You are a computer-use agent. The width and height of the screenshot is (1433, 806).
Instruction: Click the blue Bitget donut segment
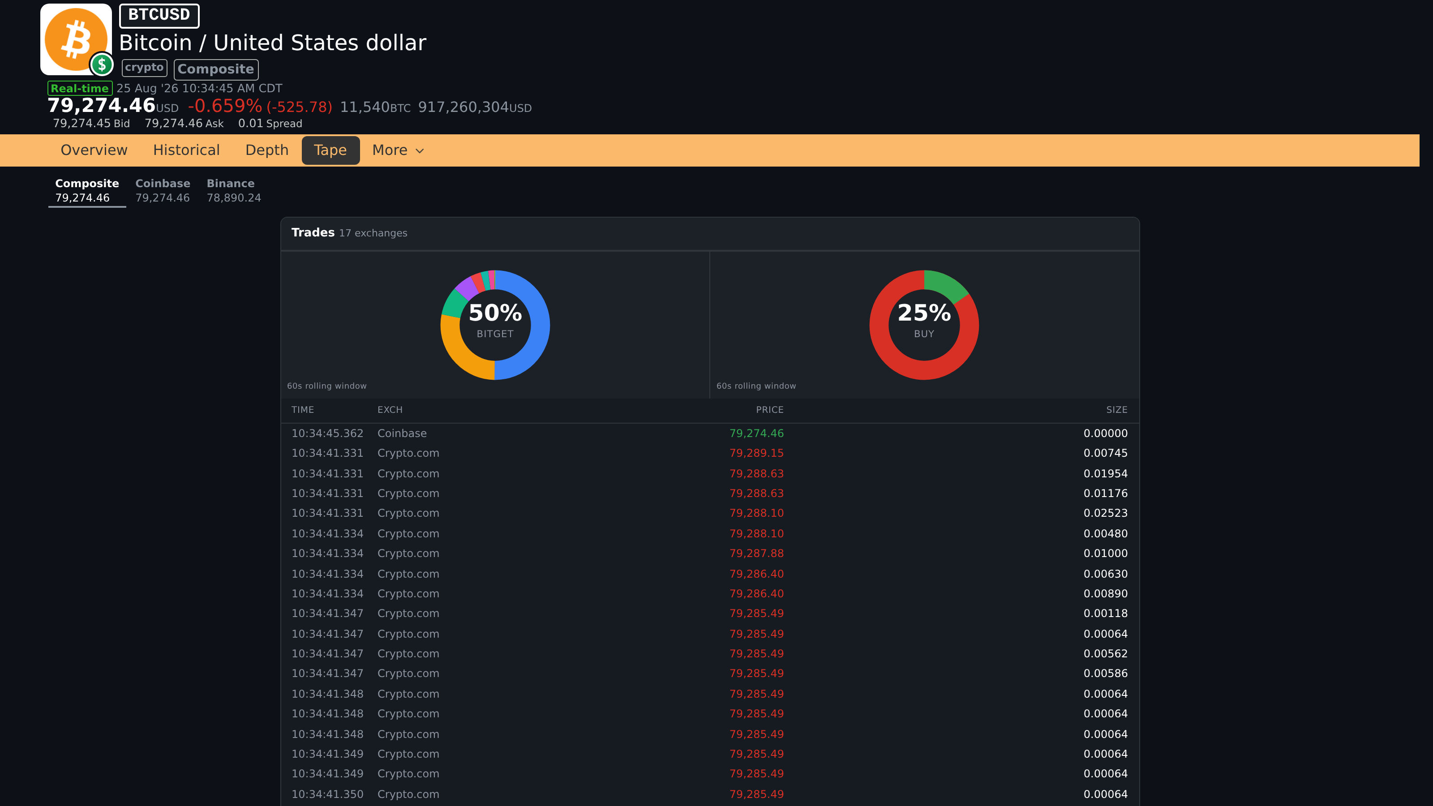(540, 326)
